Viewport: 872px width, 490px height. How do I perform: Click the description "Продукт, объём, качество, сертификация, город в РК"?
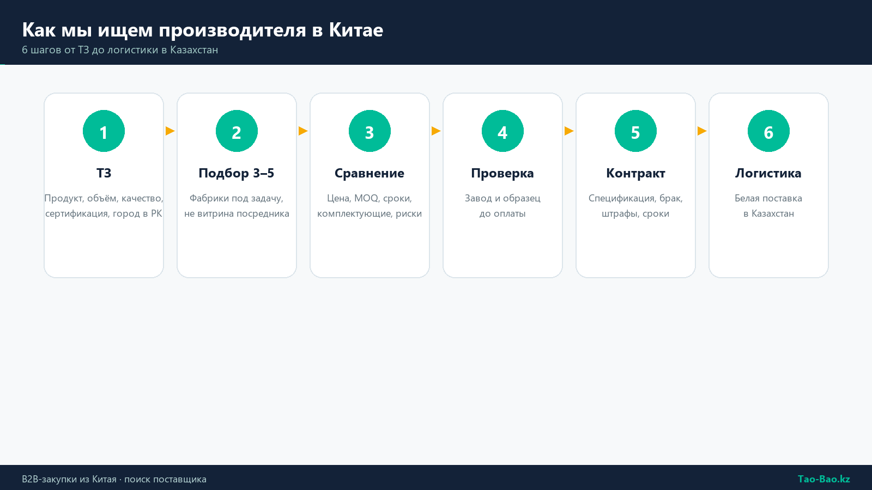[x=104, y=206]
